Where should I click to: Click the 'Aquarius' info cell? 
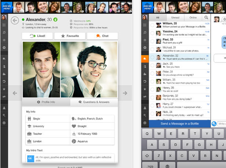(92, 141)
